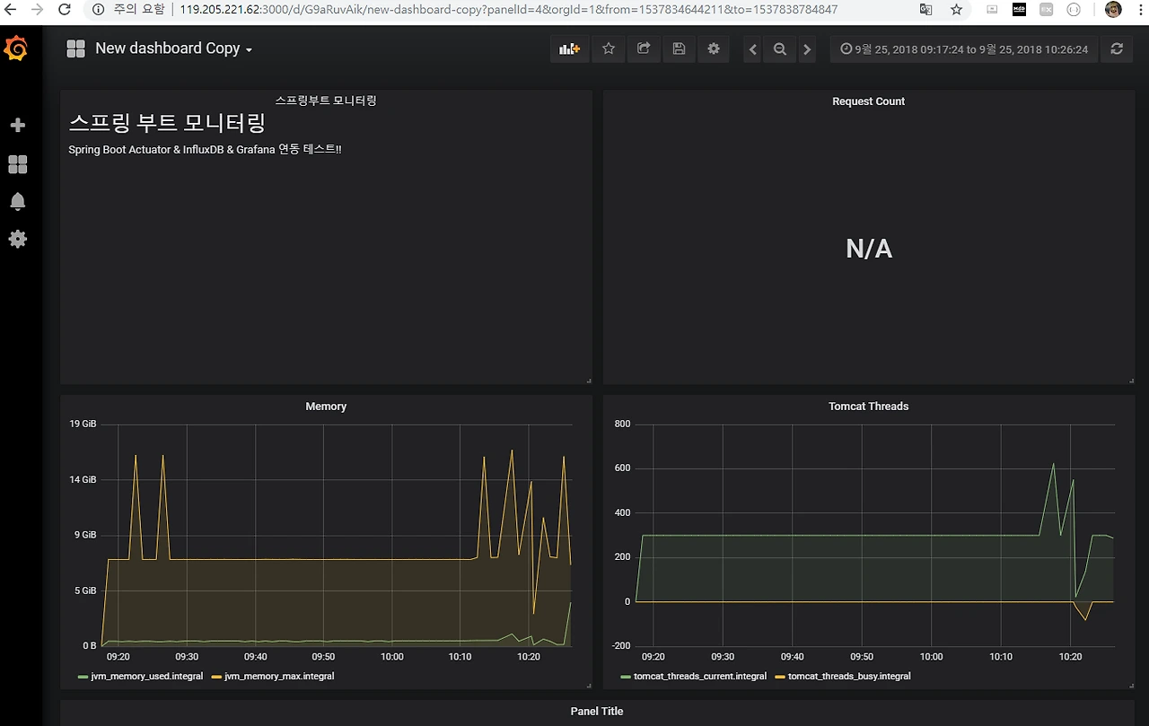
Task: Save the dashboard with disk icon
Action: [679, 49]
